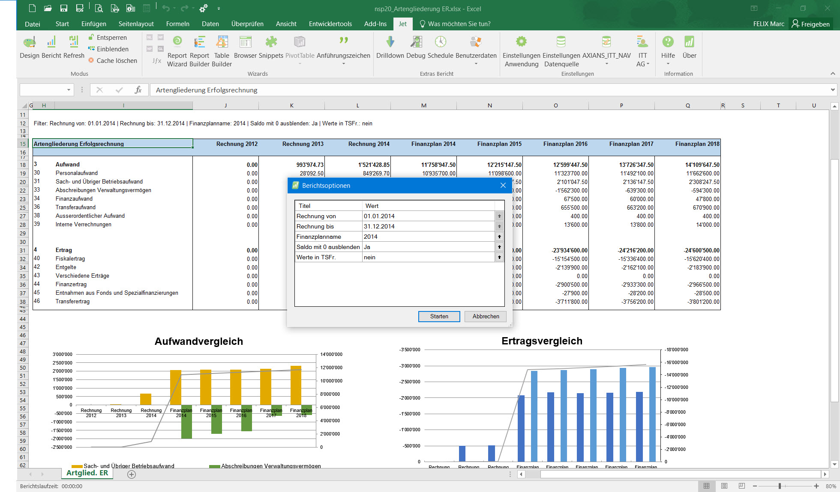Collapse the ribbon

coord(833,74)
